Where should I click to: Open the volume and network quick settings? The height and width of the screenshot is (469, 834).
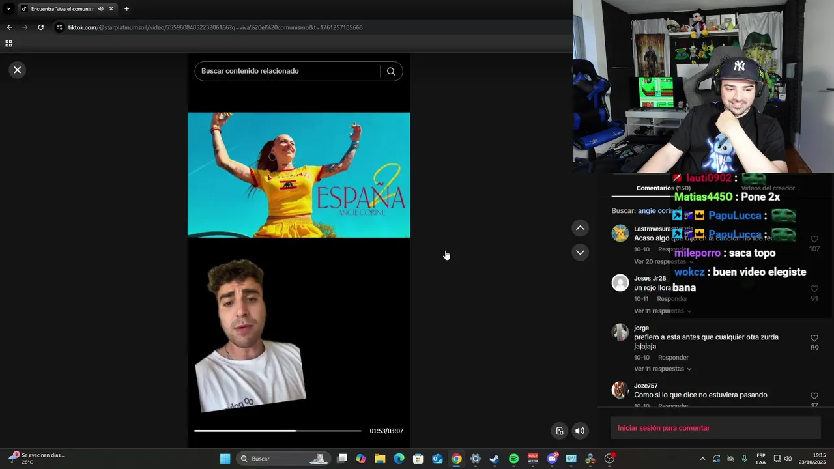click(783, 459)
